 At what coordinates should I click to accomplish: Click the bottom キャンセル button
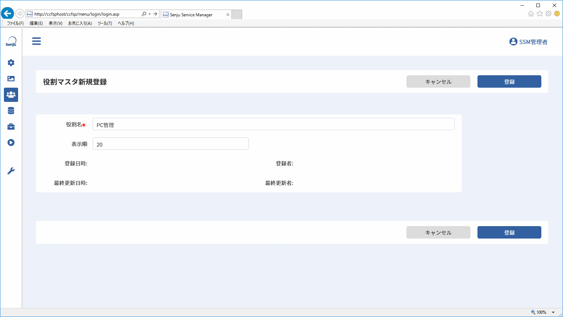[x=438, y=233]
